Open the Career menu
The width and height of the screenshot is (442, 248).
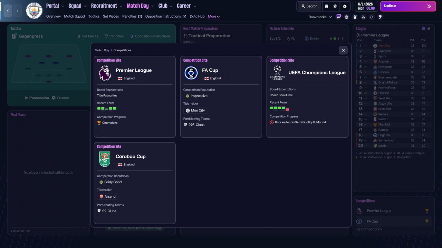point(184,6)
